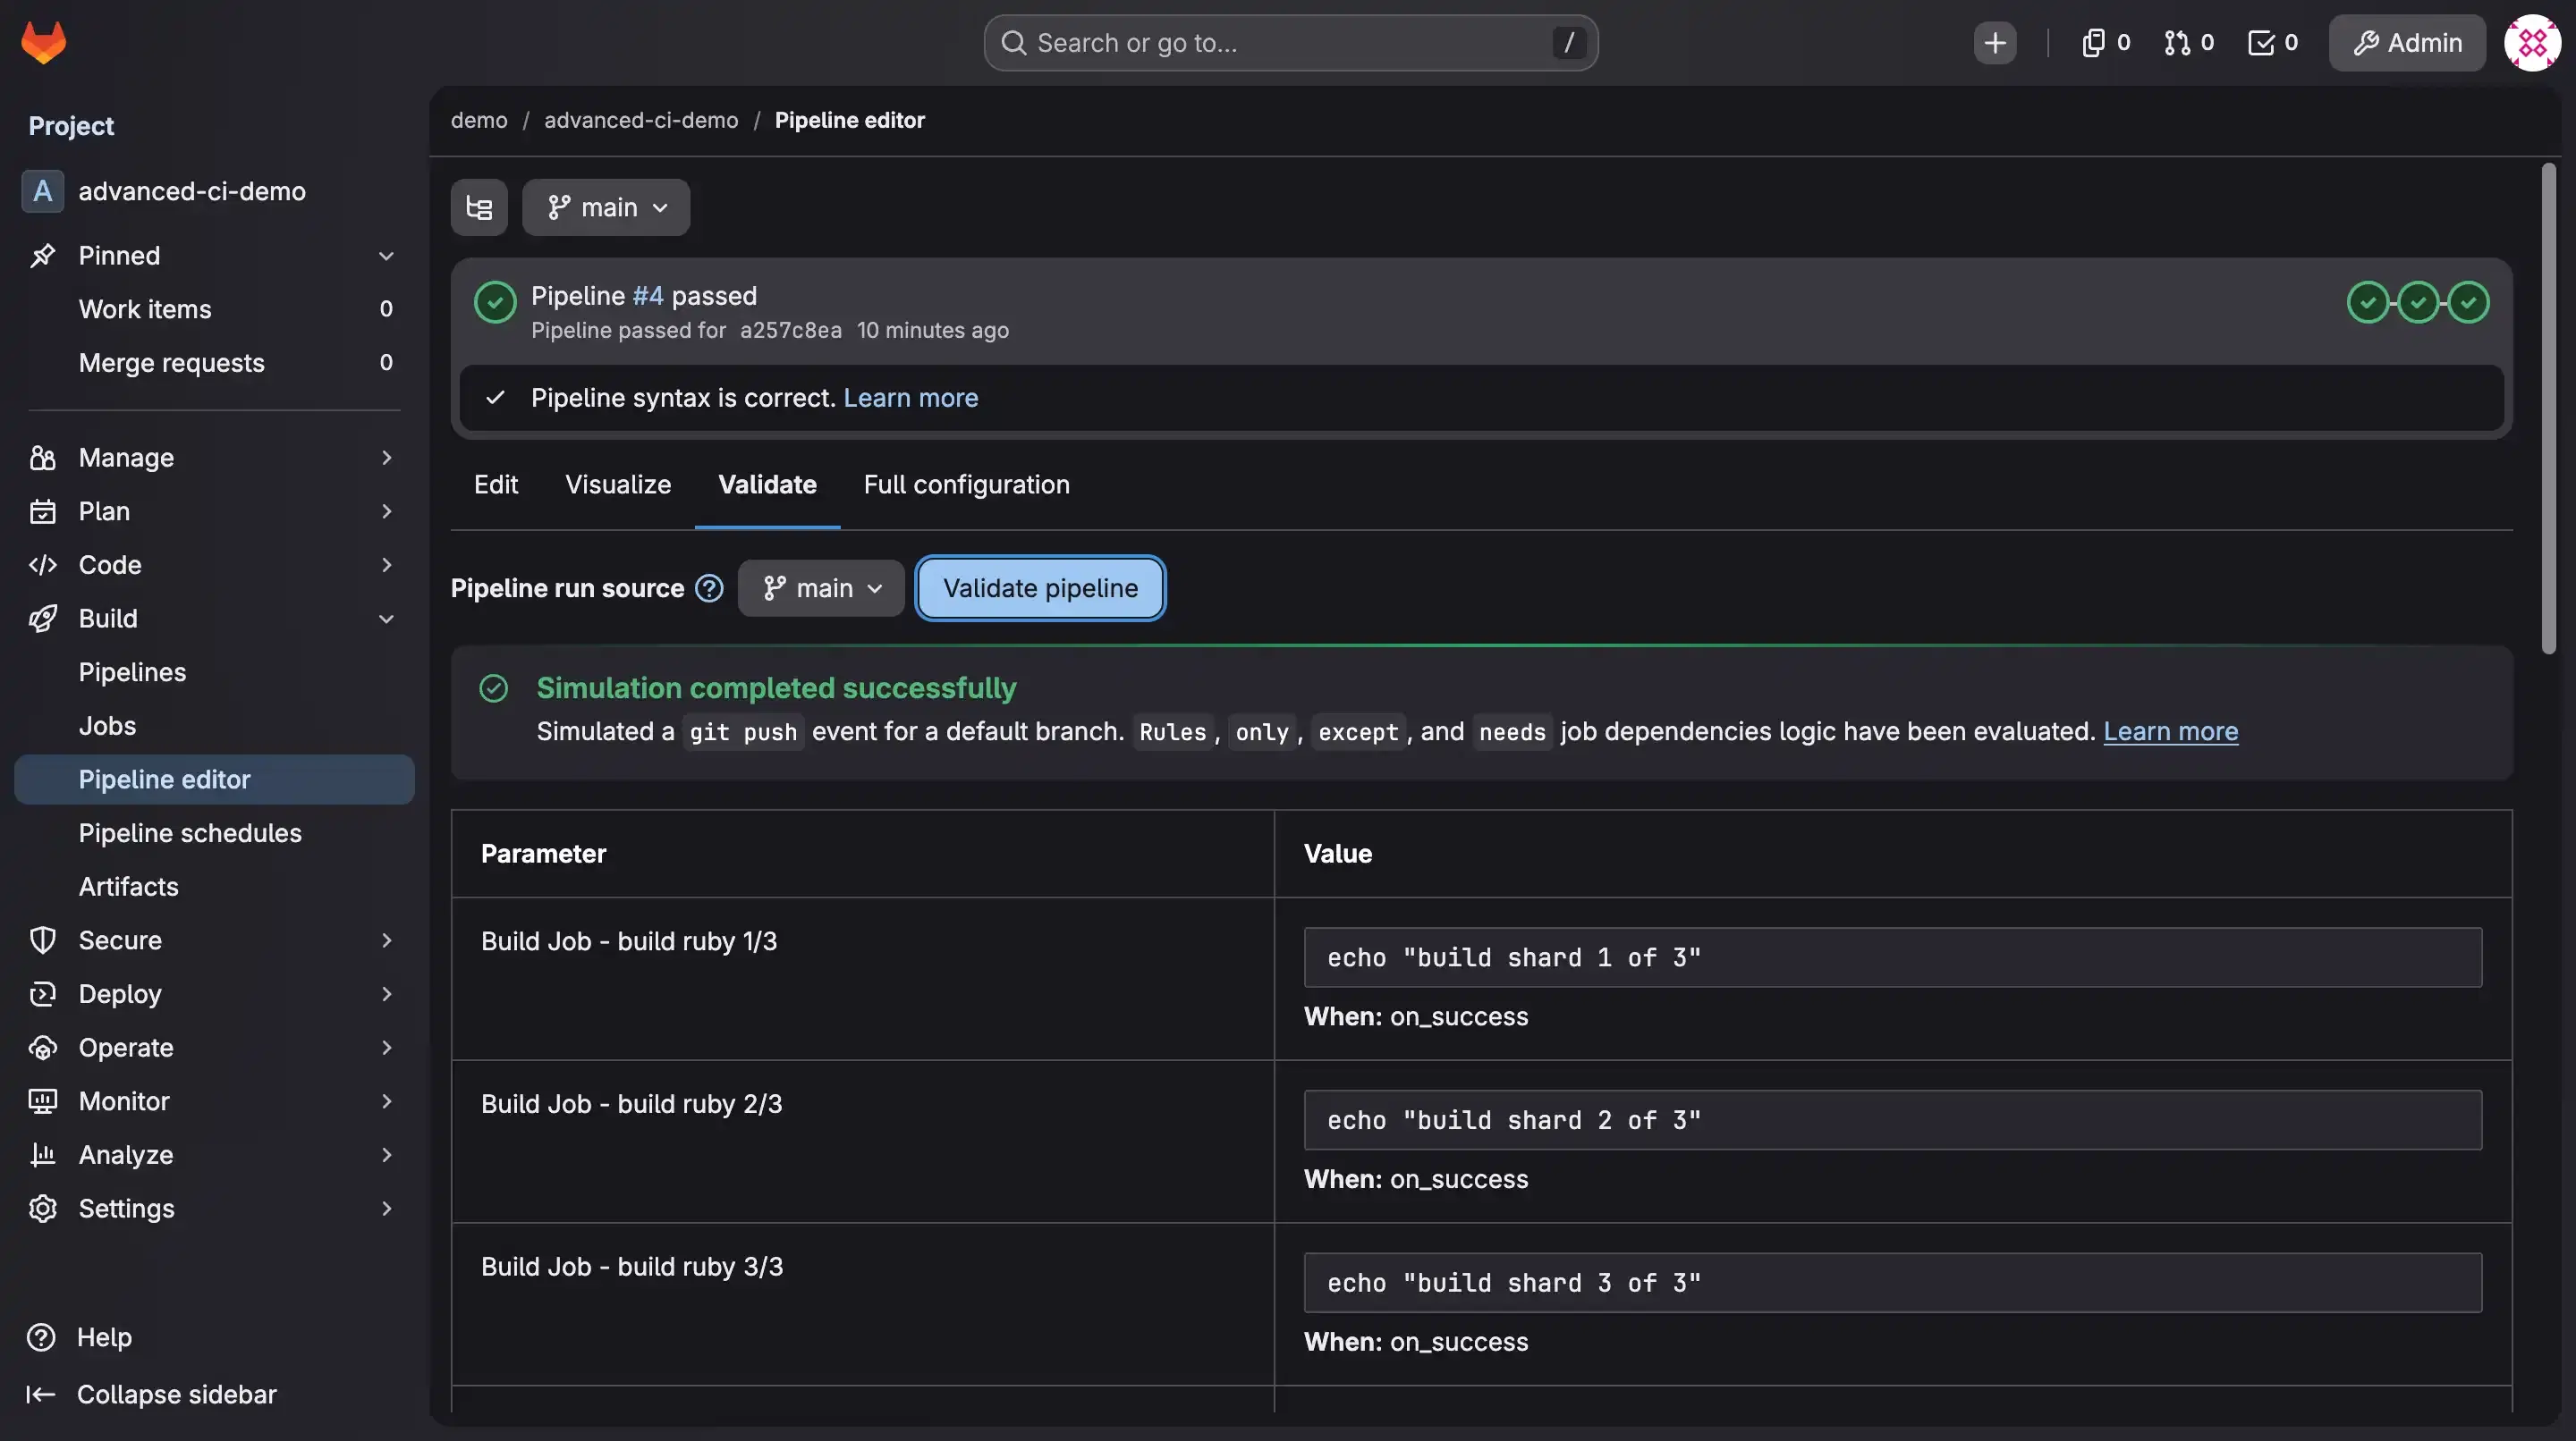The height and width of the screenshot is (1441, 2576).
Task: Click the Code brackets icon
Action: (x=42, y=565)
